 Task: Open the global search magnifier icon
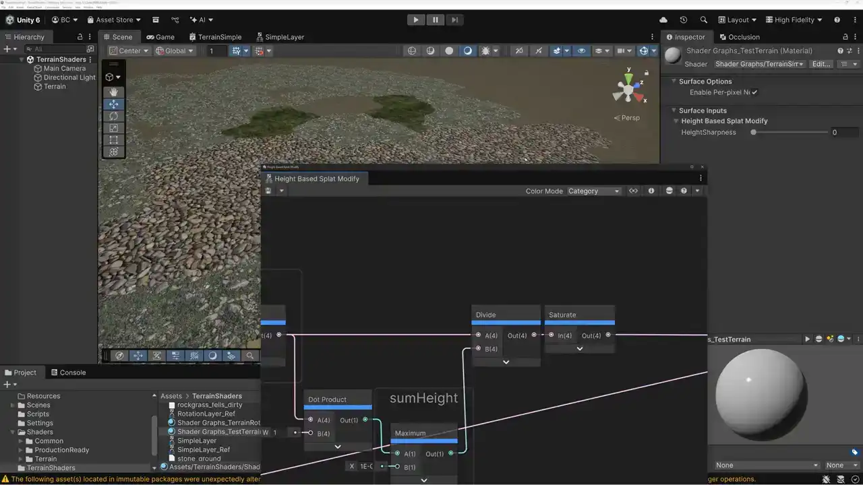(704, 20)
